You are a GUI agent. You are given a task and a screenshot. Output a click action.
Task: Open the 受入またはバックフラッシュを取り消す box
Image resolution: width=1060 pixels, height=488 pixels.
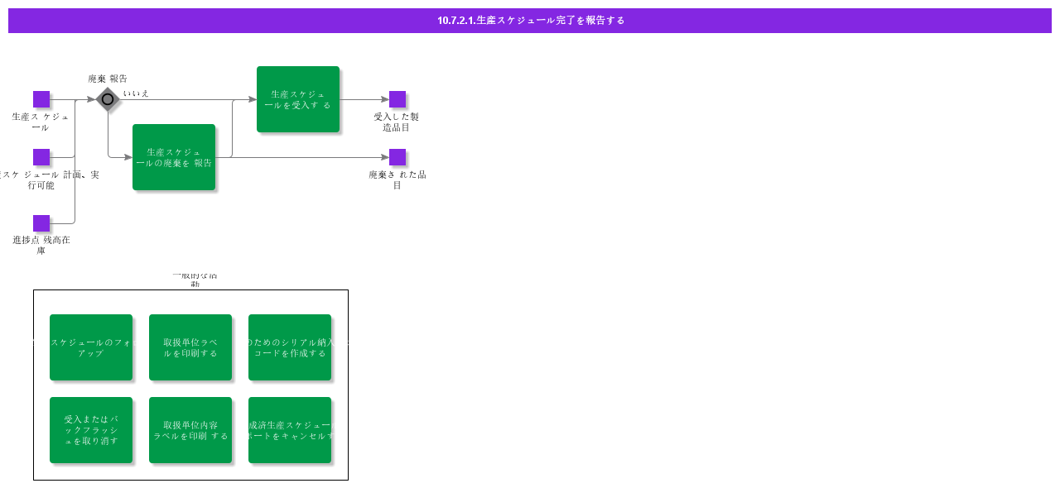click(91, 430)
